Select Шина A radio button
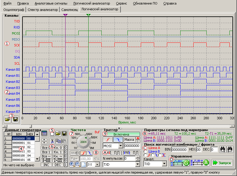This screenshot has width=237, height=176. 145,148
